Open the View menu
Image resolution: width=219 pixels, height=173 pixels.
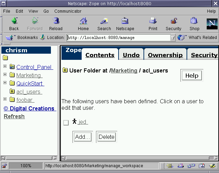(x=33, y=11)
